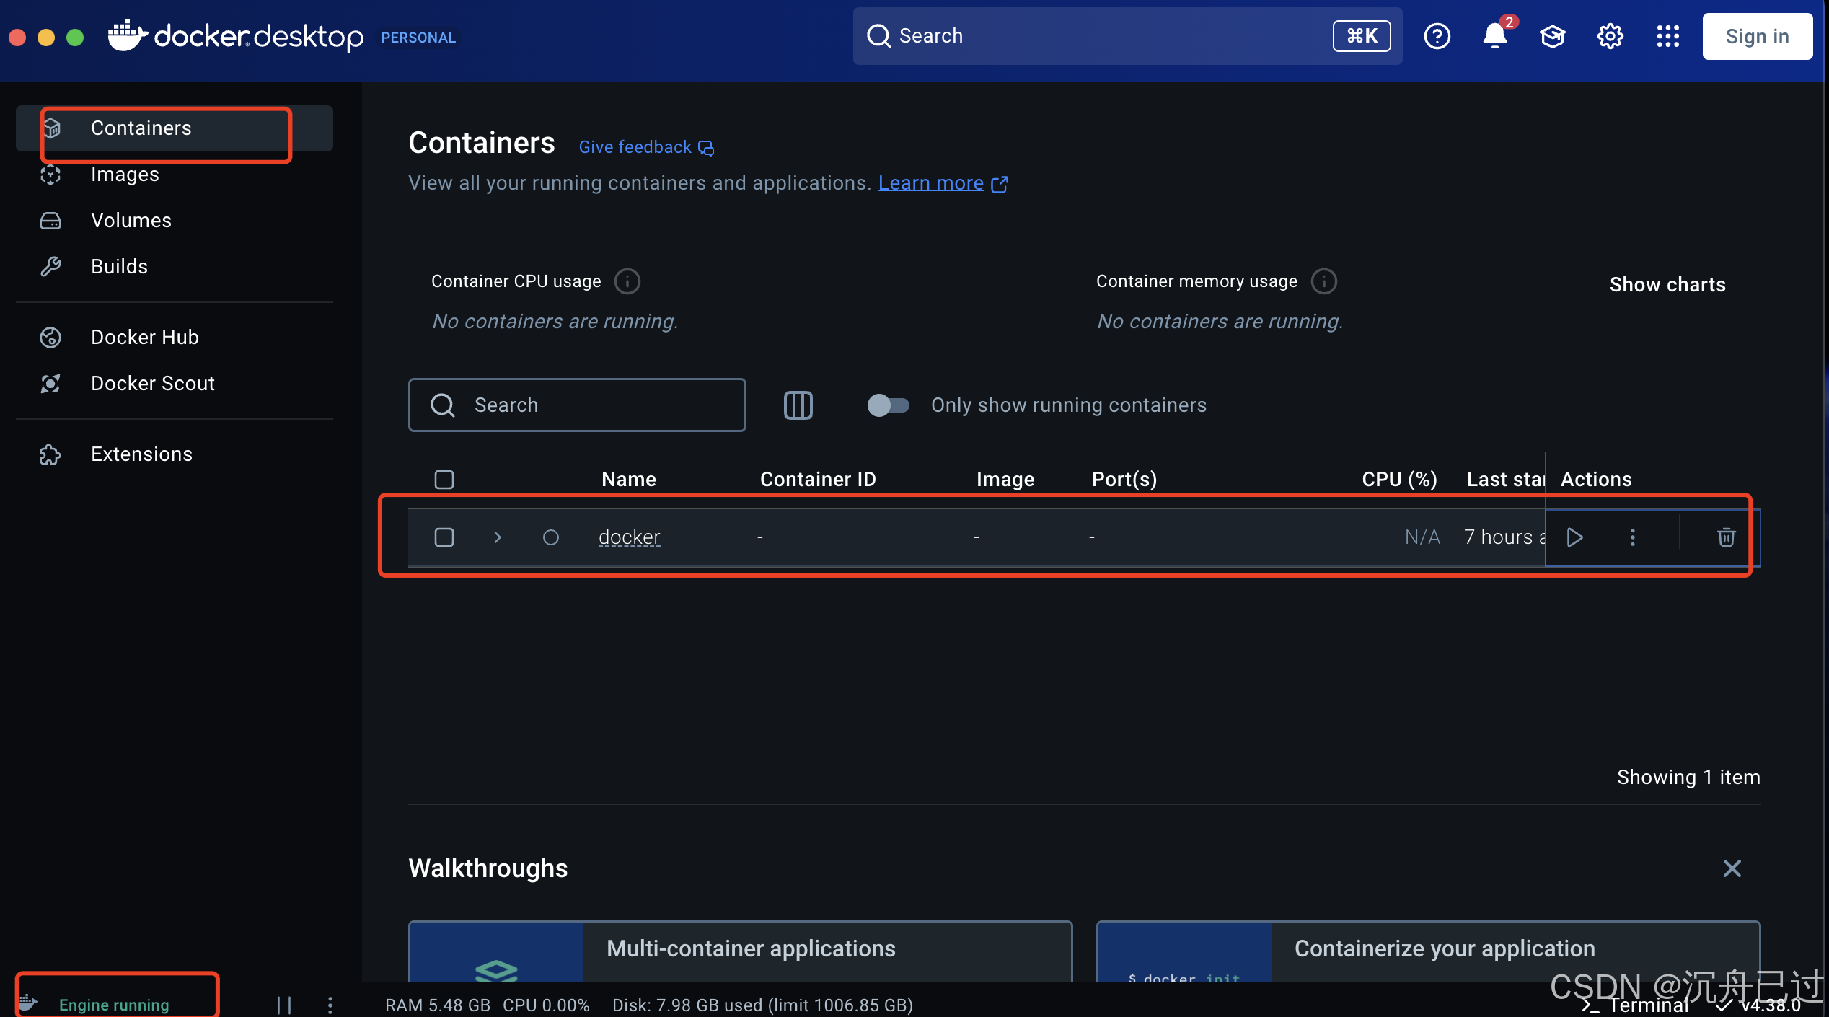Open the Extensions sidebar section
Screen dimensions: 1829x1017
[175, 454]
